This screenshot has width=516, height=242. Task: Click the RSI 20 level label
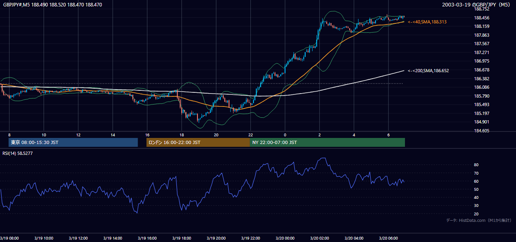[476, 214]
